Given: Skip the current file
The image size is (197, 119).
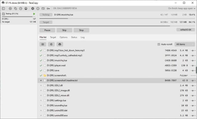Looking at the screenshot, I should [x=64, y=30].
